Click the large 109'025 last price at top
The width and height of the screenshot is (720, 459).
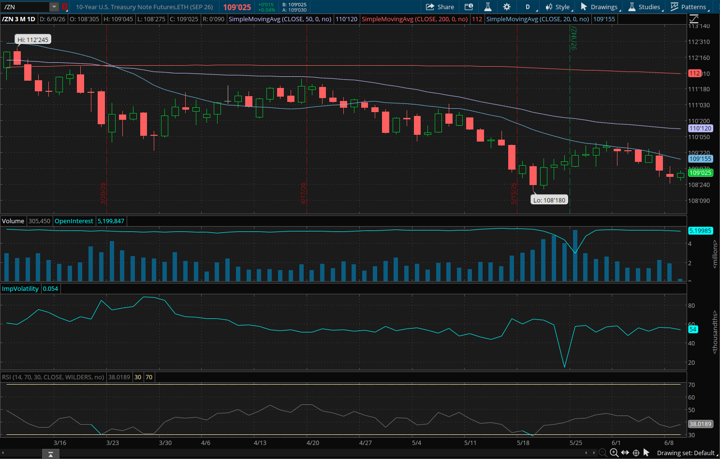tap(237, 7)
